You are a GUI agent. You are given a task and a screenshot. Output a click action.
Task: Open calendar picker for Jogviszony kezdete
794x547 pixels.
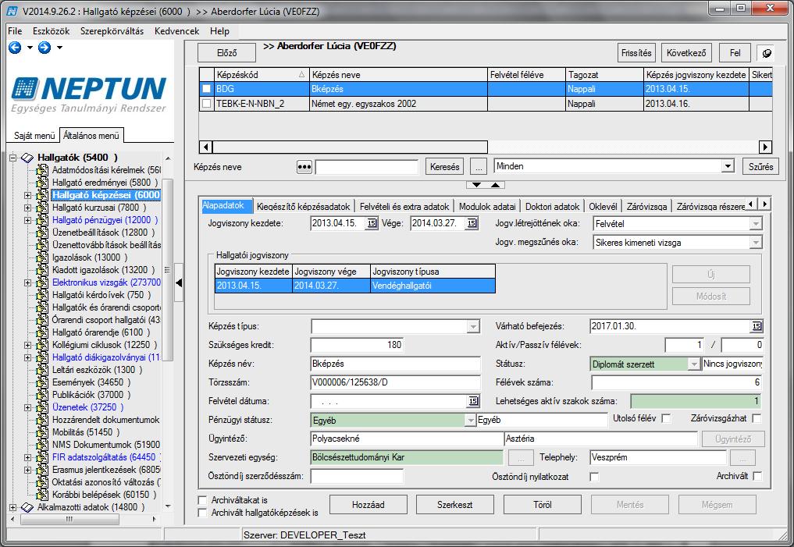372,223
